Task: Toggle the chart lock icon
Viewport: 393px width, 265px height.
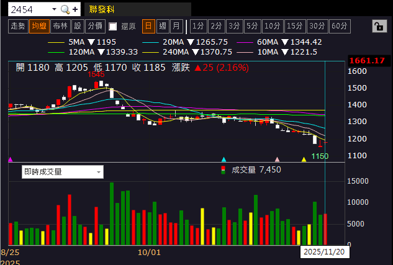Action: point(379,26)
